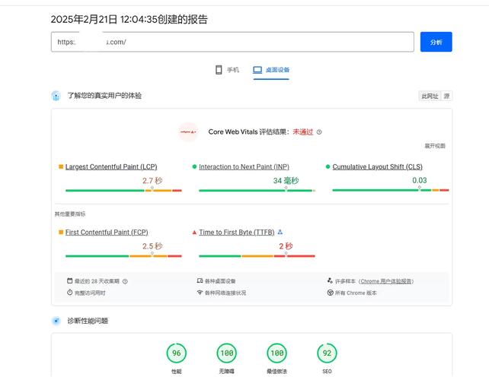Click the 2.7 秒 LCP value

[152, 181]
